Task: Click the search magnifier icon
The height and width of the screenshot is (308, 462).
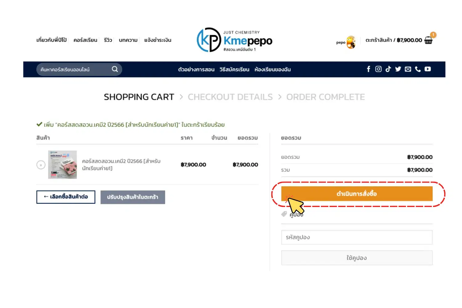Action: (115, 69)
